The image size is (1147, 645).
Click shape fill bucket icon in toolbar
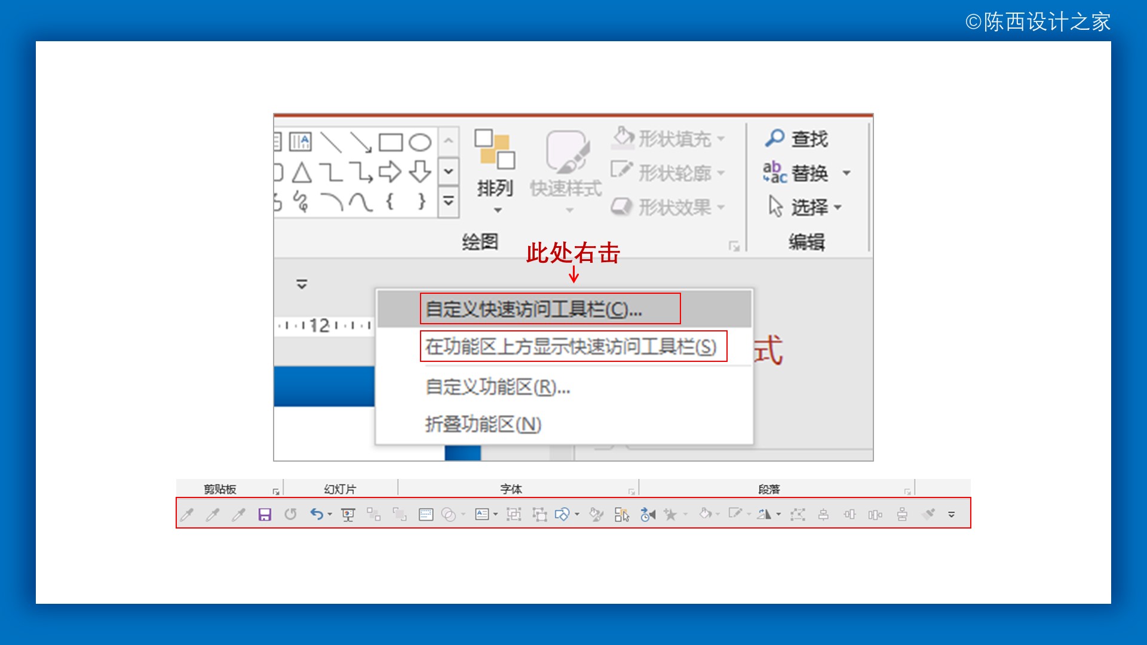pyautogui.click(x=706, y=514)
